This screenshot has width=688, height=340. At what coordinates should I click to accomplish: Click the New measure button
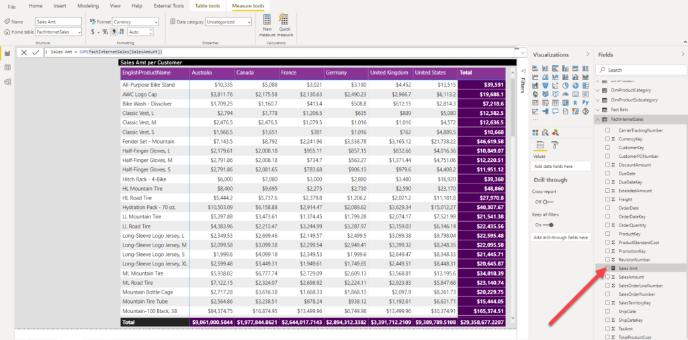[x=267, y=26]
